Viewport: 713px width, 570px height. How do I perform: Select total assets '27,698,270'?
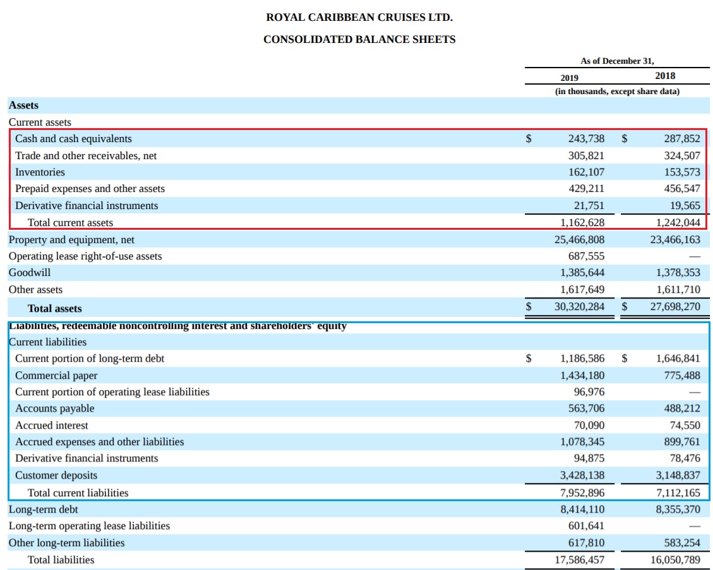[x=675, y=307]
